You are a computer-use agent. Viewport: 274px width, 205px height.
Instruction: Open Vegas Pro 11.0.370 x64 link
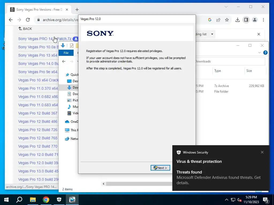point(38,88)
